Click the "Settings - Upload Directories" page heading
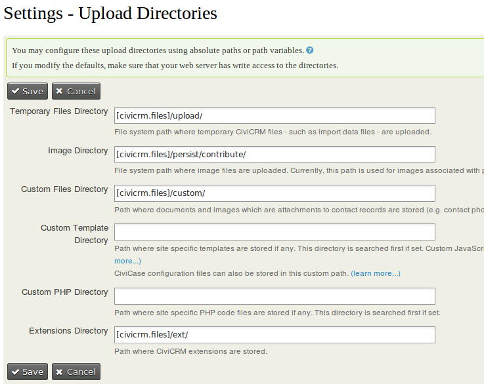Image resolution: width=484 pixels, height=384 pixels. point(110,13)
